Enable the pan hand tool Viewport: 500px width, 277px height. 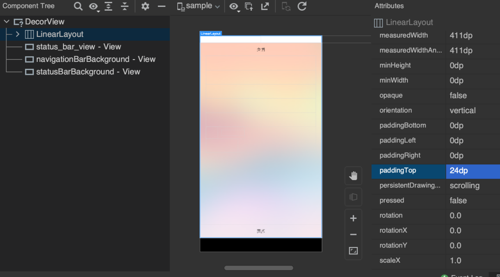[x=353, y=176]
